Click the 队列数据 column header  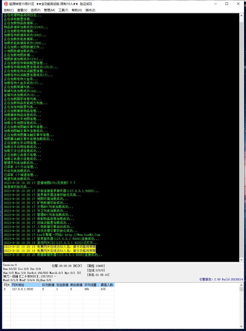click(x=48, y=285)
